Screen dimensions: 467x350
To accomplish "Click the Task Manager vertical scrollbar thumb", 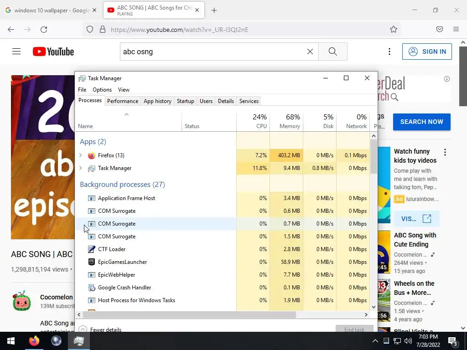I will point(374,156).
